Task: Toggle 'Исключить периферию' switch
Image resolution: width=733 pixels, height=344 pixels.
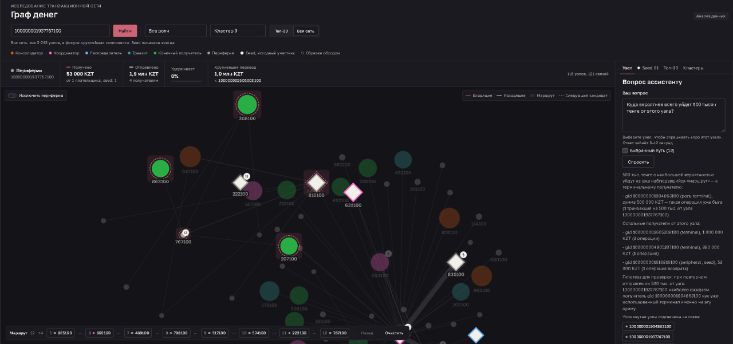Action: pos(12,96)
